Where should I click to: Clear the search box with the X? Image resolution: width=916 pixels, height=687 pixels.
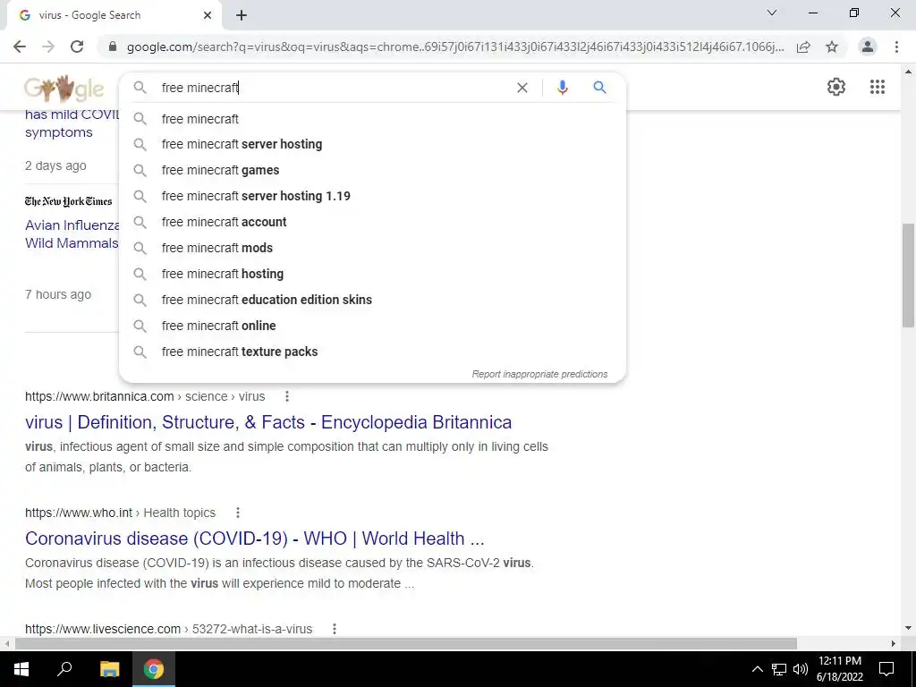pos(522,88)
